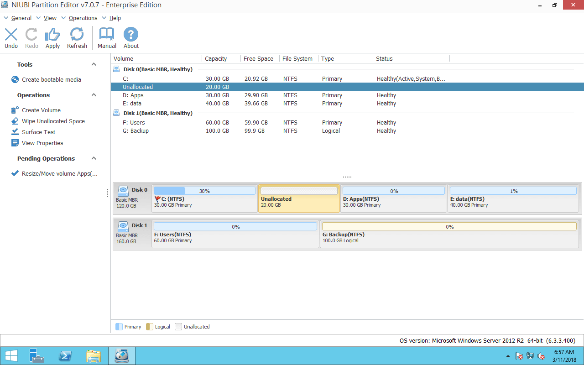This screenshot has width=584, height=365.
Task: Collapse Disk 1 group in volume list
Action: pyautogui.click(x=116, y=113)
